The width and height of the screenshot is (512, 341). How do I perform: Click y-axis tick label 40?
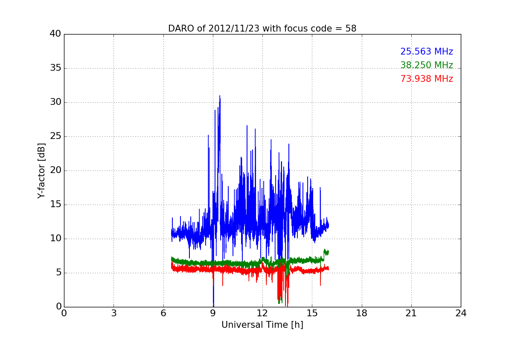(55, 34)
